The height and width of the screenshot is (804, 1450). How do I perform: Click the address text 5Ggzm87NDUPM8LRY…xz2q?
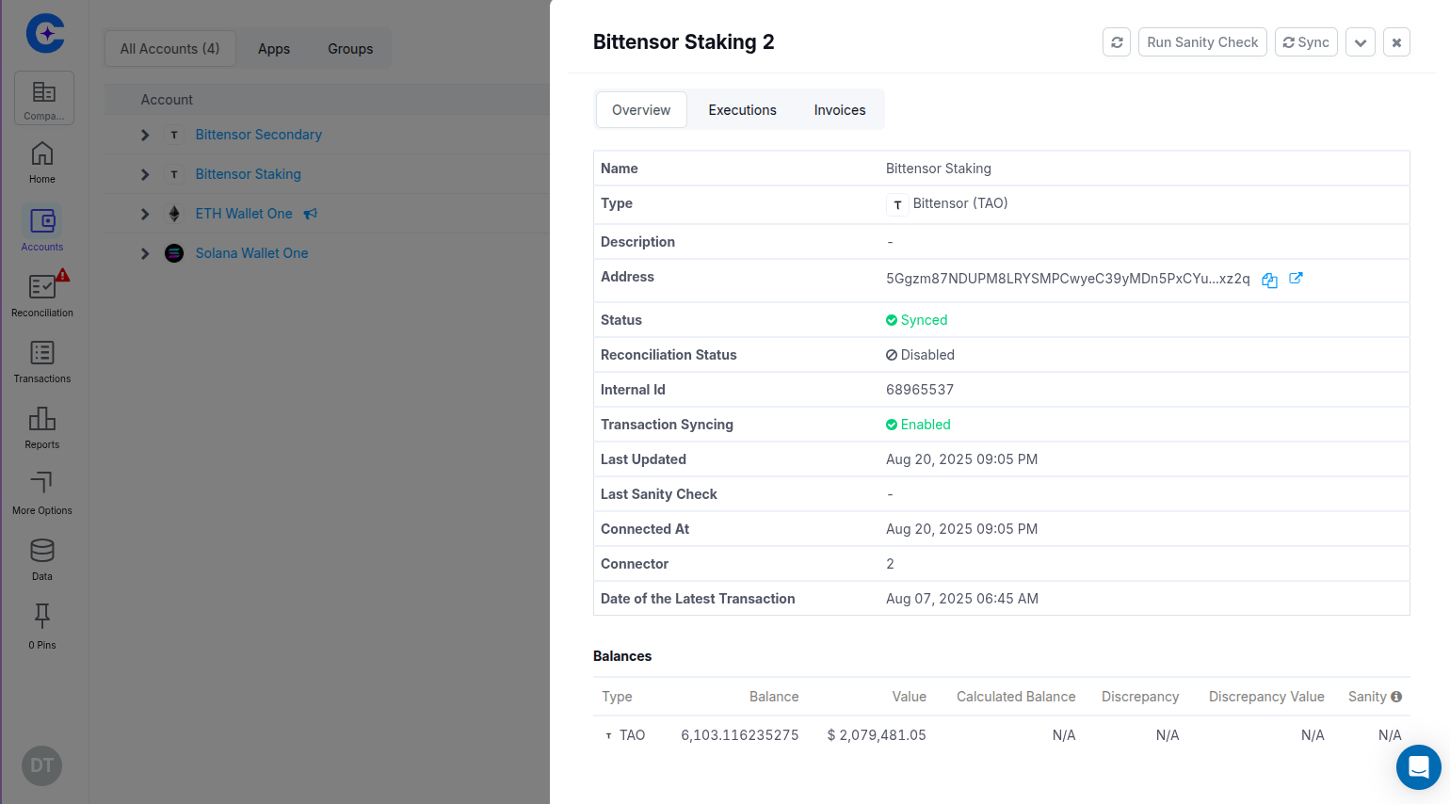[1068, 279]
